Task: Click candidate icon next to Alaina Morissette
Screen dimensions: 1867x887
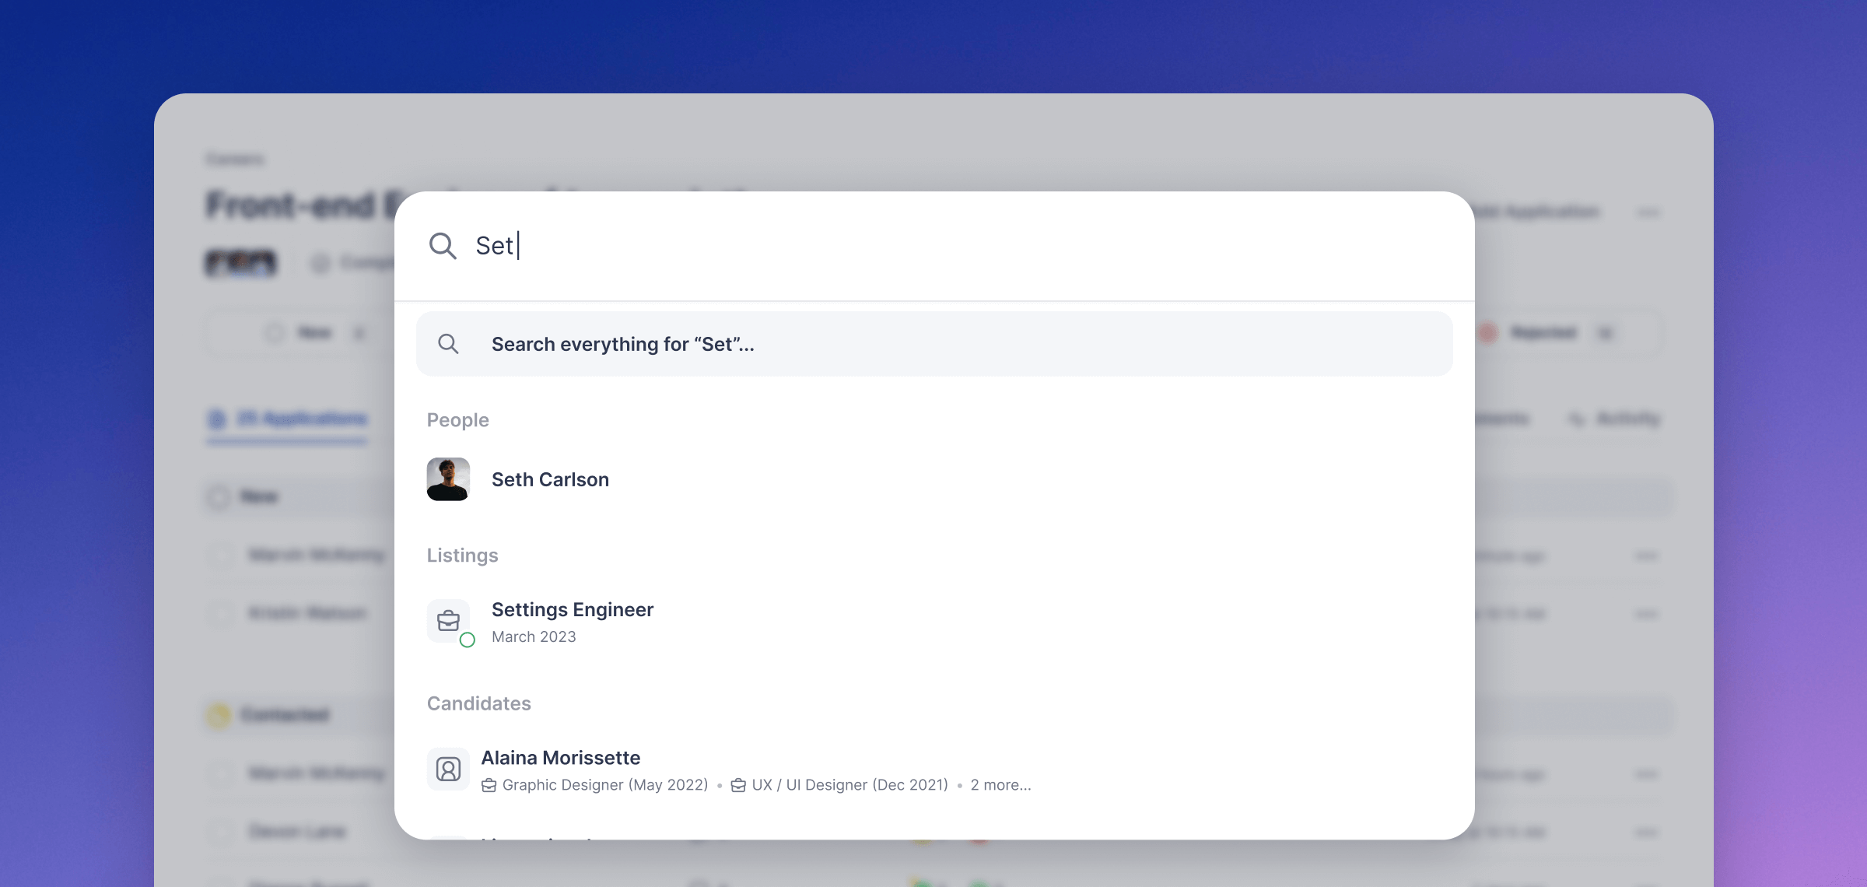Action: pyautogui.click(x=448, y=770)
